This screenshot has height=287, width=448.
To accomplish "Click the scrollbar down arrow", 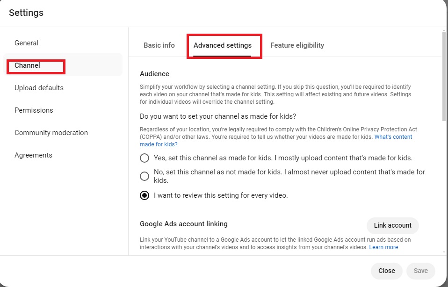I will coord(444,252).
